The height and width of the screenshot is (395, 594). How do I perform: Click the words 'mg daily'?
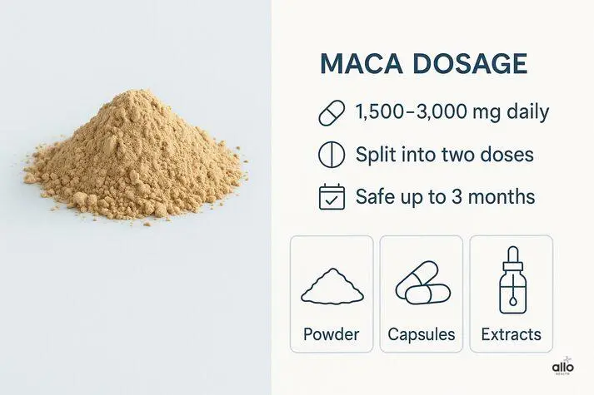click(519, 112)
